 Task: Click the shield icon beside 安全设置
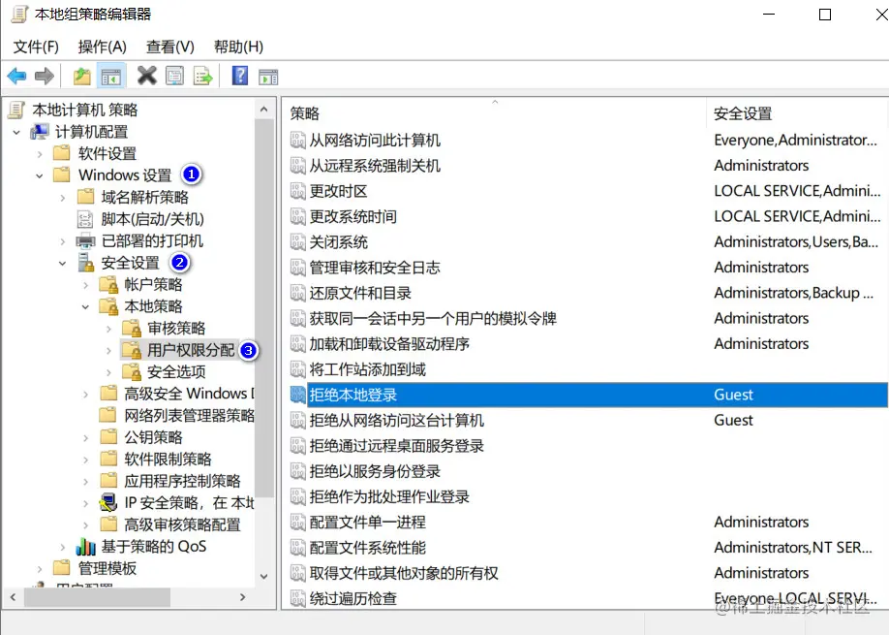[85, 263]
